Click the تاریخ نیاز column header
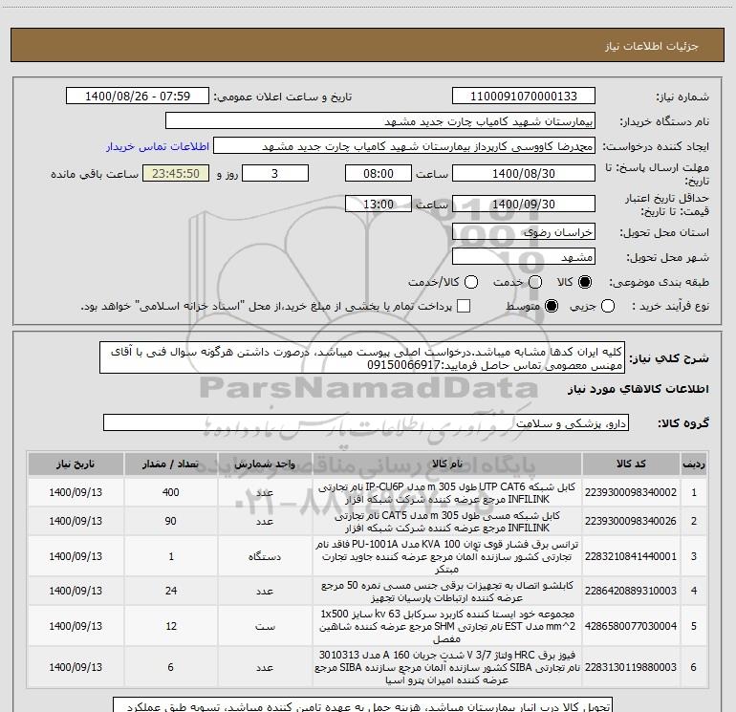Image resolution: width=736 pixels, height=712 pixels. (76, 464)
